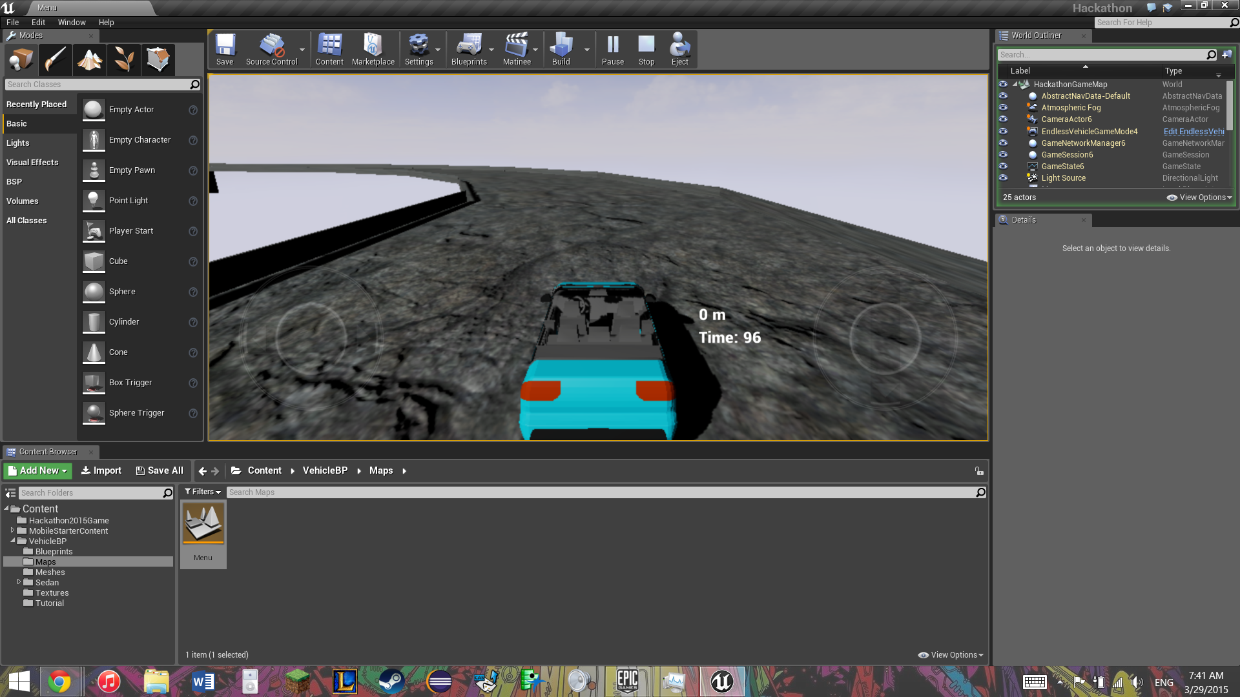Select the Paint mode brush icon

pos(56,60)
